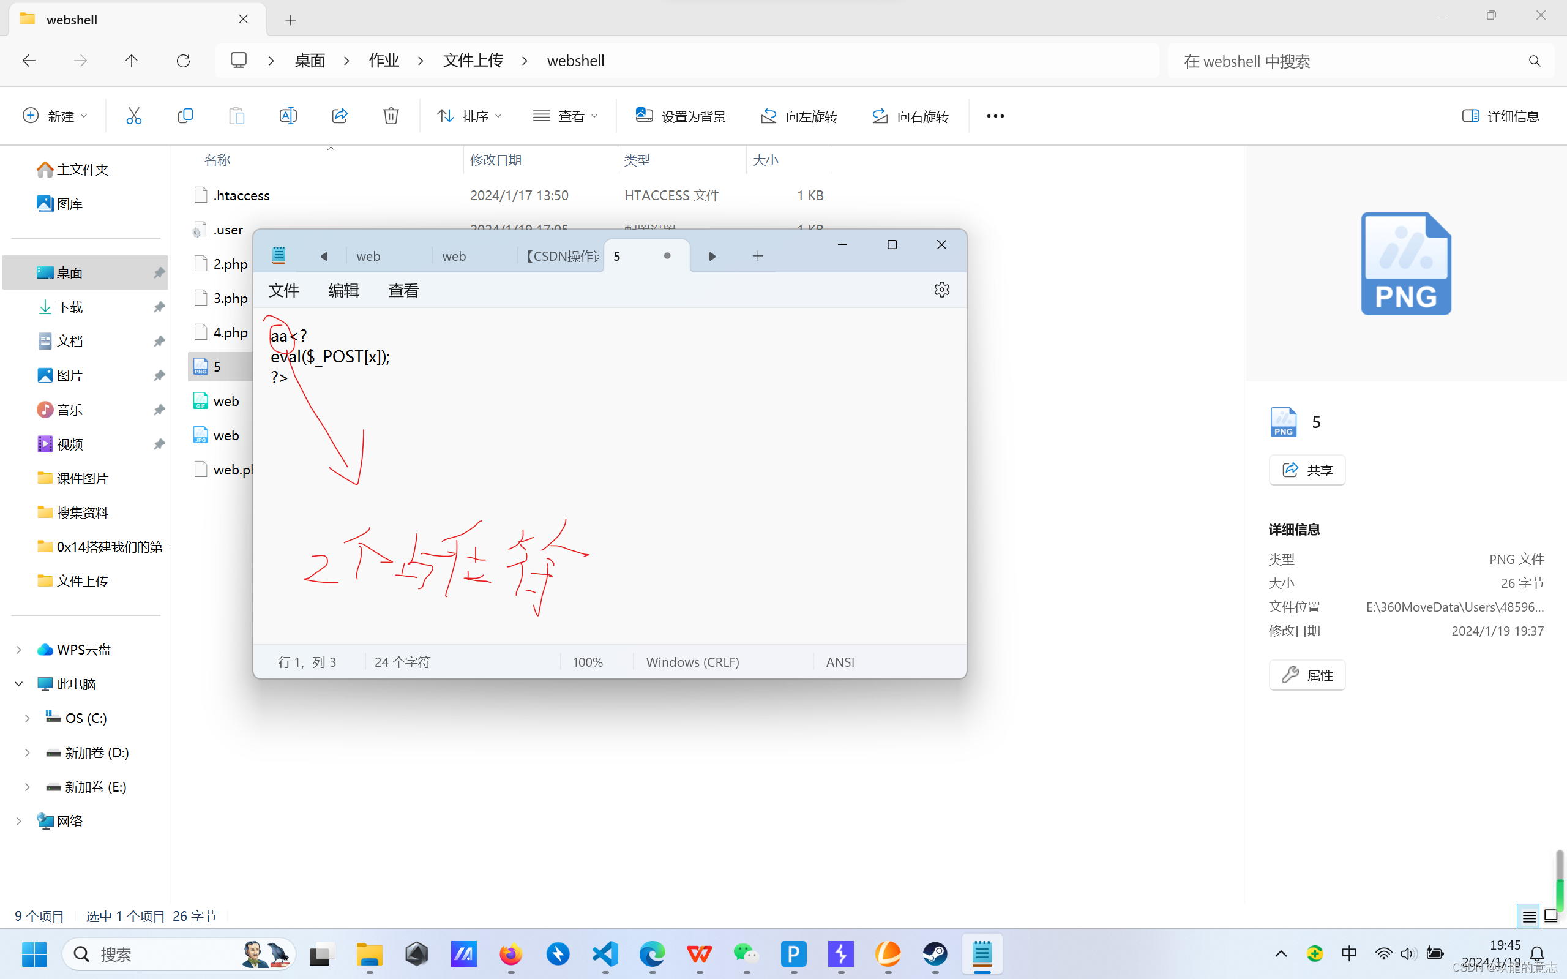The width and height of the screenshot is (1567, 979).
Task: Click the zoom level 100% in Notepad status bar
Action: tap(588, 662)
